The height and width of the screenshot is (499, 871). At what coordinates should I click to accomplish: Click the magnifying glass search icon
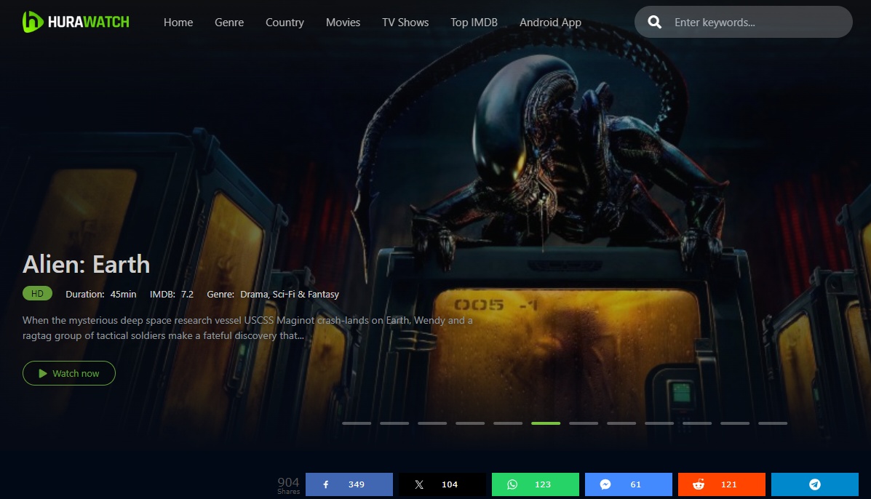(x=655, y=23)
